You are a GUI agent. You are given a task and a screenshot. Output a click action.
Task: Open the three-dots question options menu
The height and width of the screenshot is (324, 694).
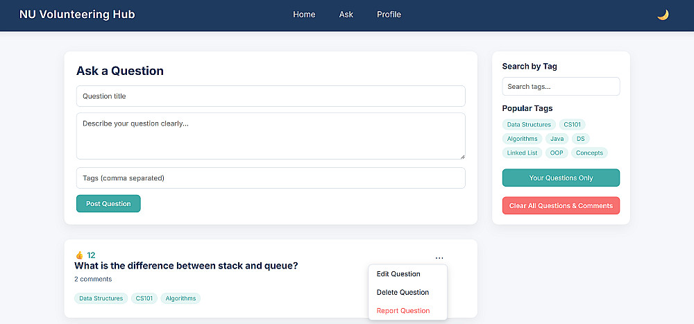pyautogui.click(x=439, y=258)
